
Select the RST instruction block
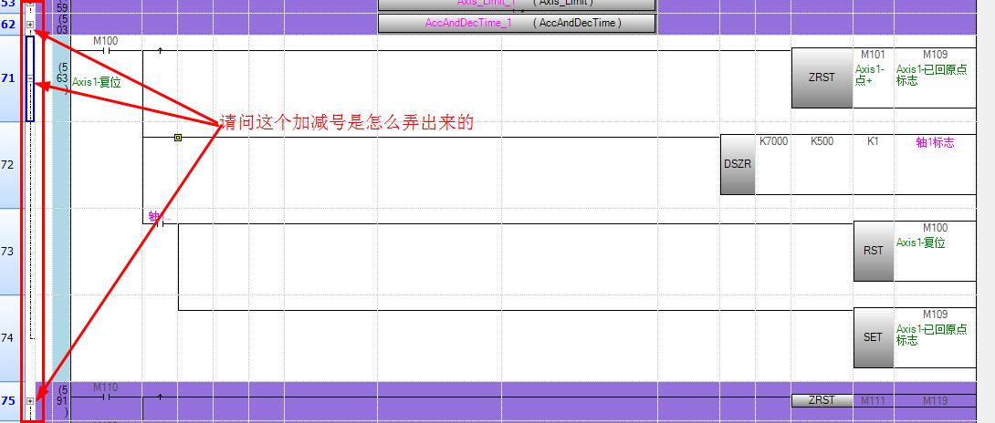pyautogui.click(x=873, y=251)
